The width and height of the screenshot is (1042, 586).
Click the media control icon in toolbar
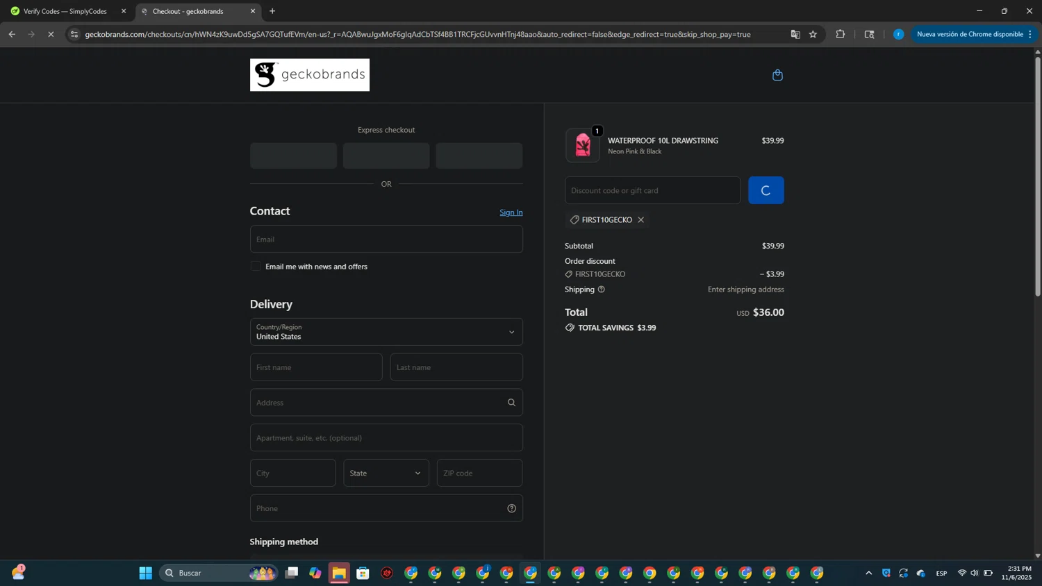[x=869, y=34]
